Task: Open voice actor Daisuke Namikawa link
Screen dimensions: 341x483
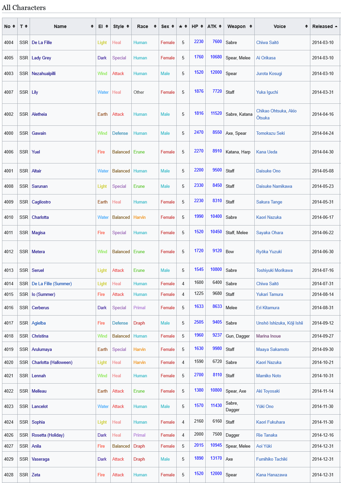Action: [x=274, y=186]
